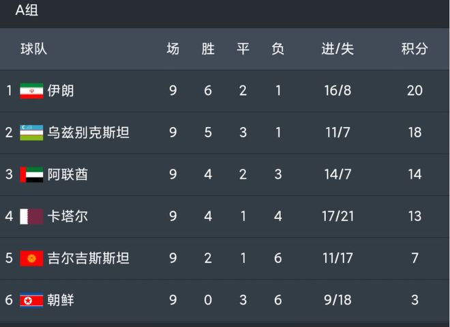Open the 乌兹别克斯坦 team link
Viewport: 450px width, 327px height.
pyautogui.click(x=88, y=132)
